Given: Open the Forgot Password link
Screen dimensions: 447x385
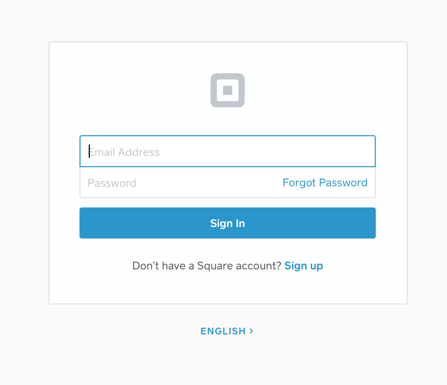Looking at the screenshot, I should [325, 183].
